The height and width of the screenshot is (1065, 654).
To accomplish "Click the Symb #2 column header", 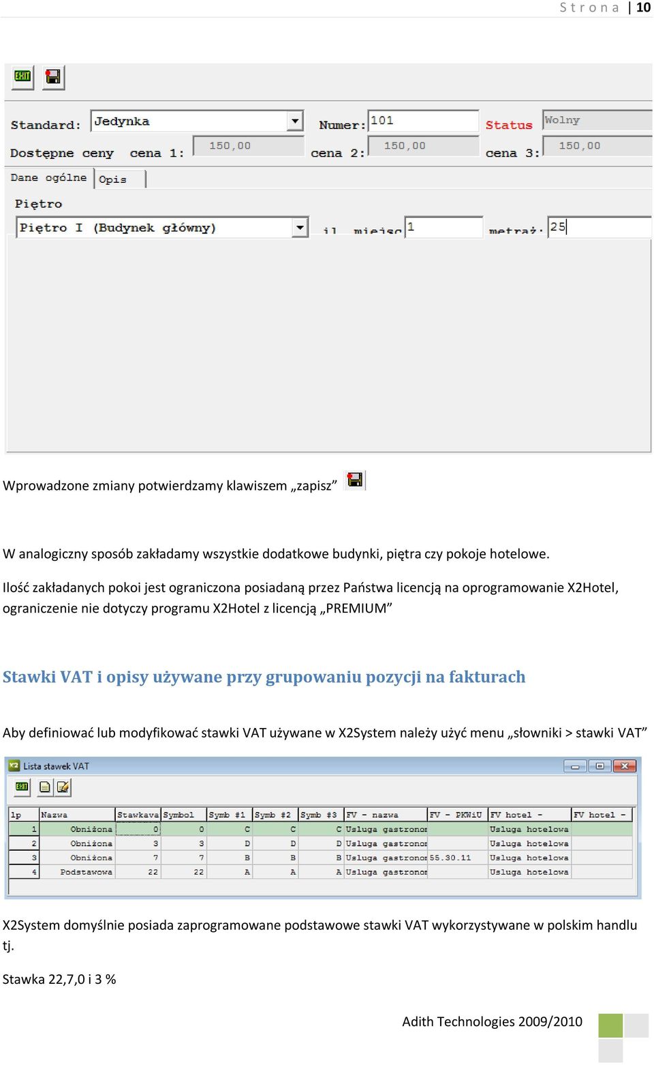I will click(x=275, y=815).
